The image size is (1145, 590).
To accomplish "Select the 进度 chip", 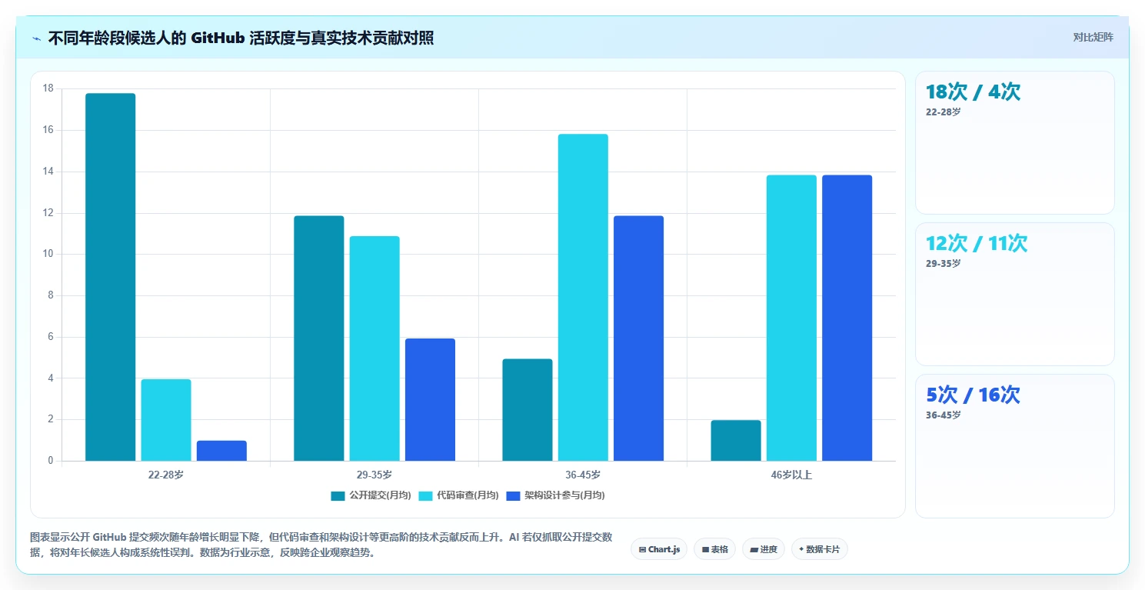I will [x=764, y=549].
